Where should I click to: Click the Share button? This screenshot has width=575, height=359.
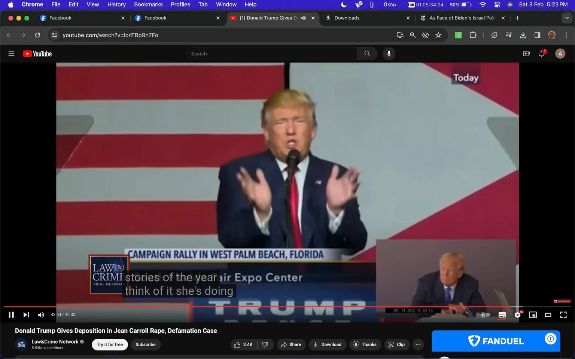pyautogui.click(x=290, y=344)
